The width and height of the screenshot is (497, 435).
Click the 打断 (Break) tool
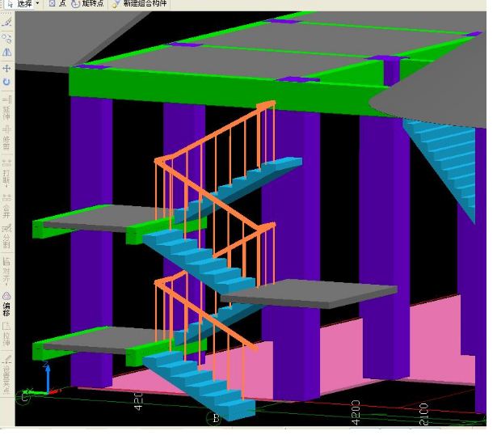click(6, 173)
